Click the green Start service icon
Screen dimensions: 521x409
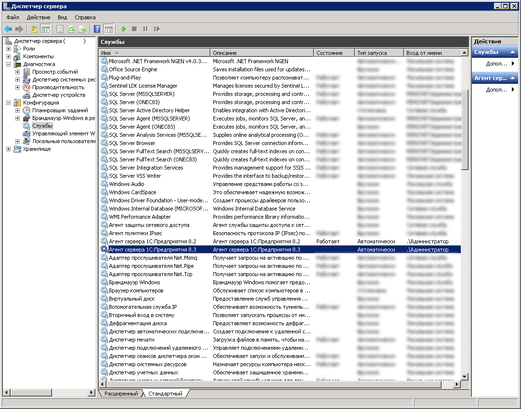124,29
